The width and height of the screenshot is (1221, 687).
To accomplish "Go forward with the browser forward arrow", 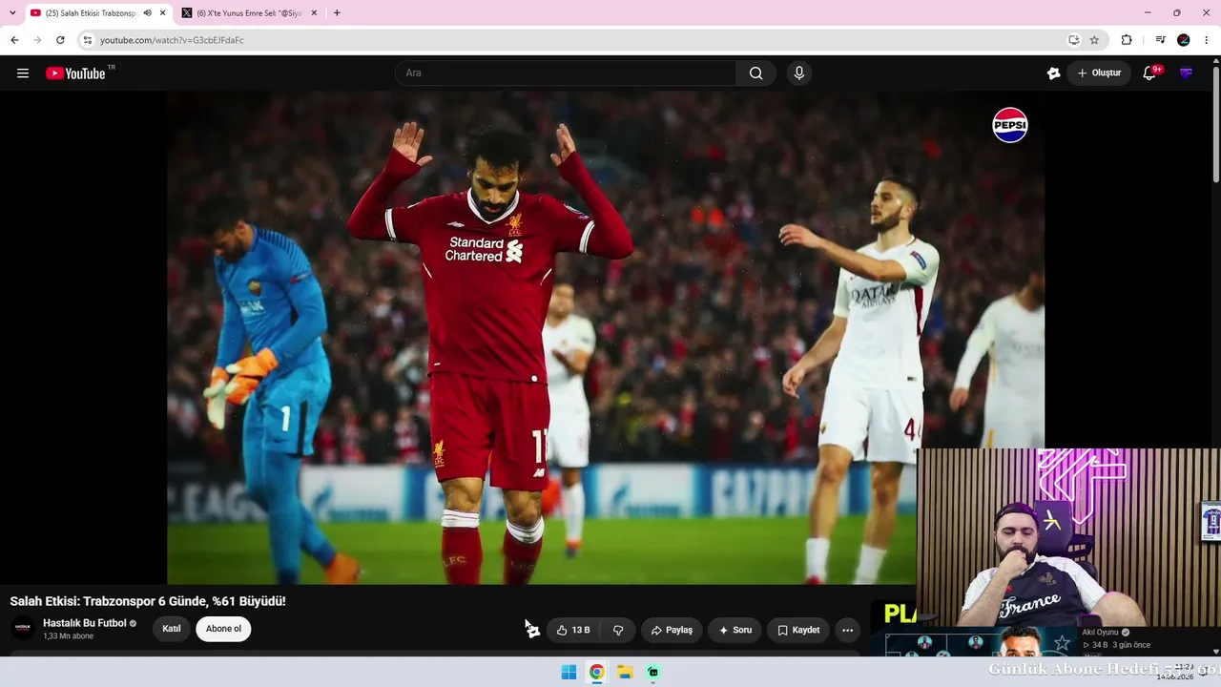I will click(x=37, y=40).
